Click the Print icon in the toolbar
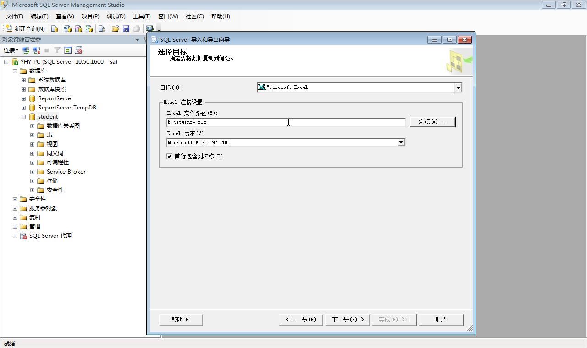Image resolution: width=587 pixels, height=348 pixels. (x=136, y=28)
